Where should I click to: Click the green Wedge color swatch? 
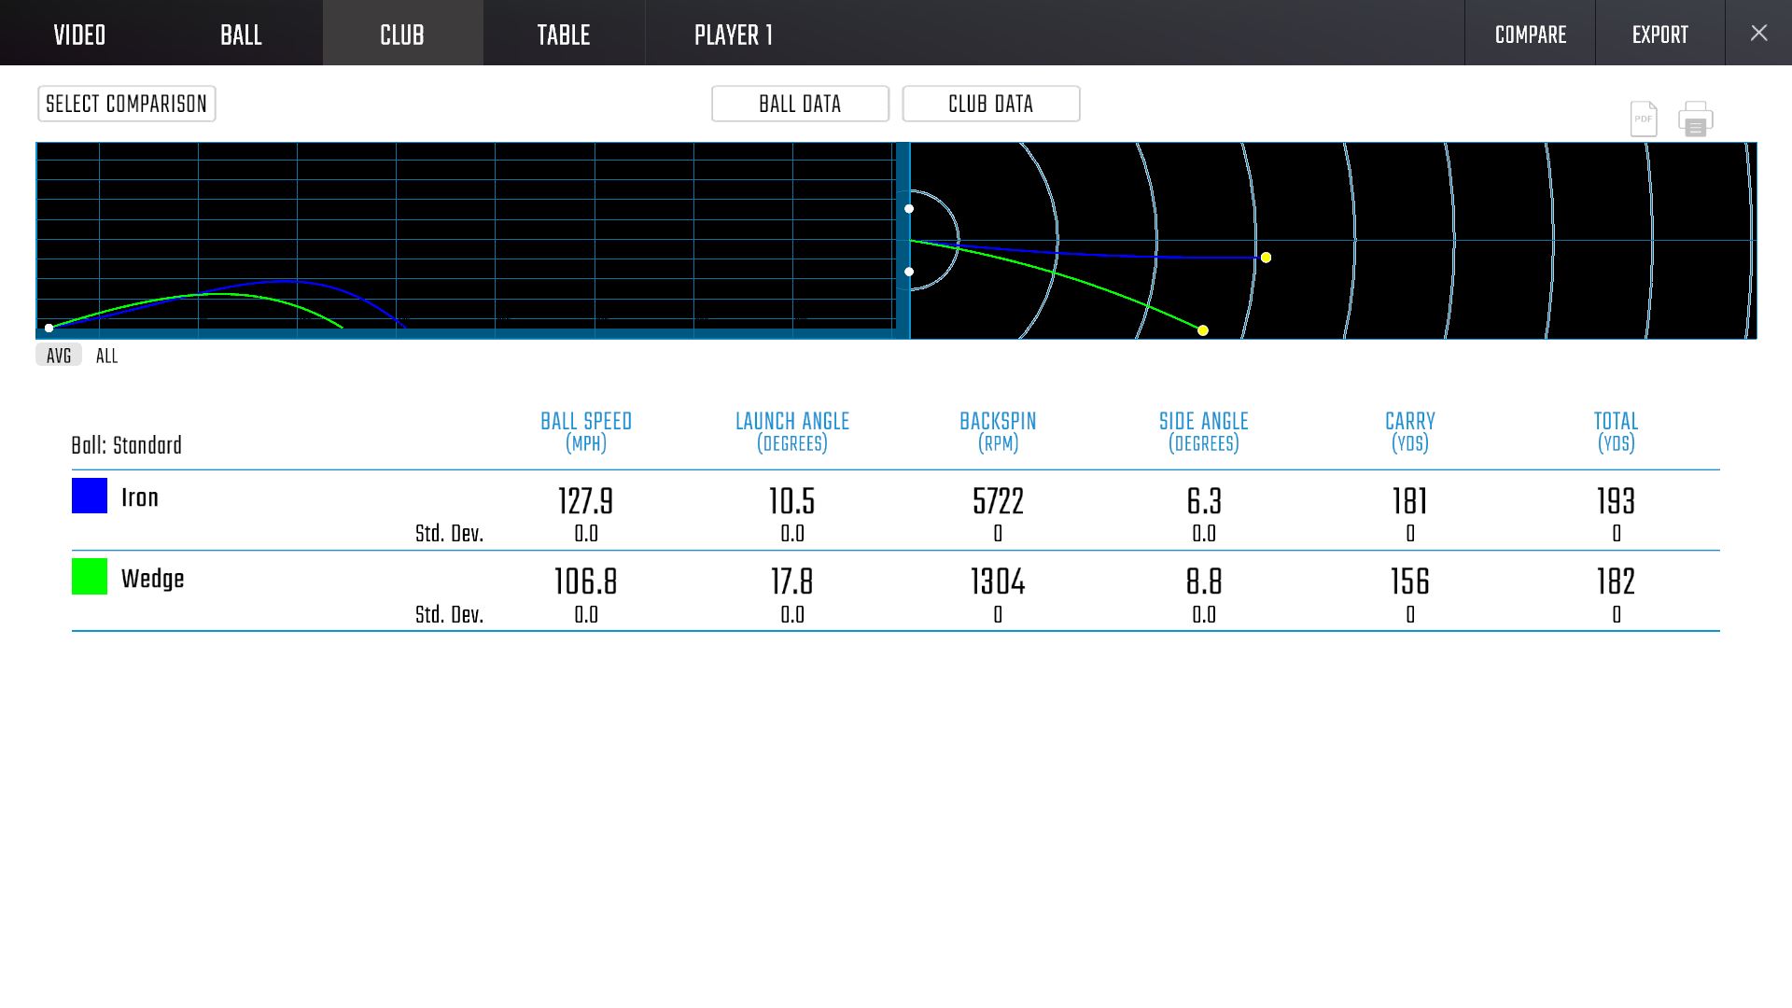pyautogui.click(x=90, y=577)
